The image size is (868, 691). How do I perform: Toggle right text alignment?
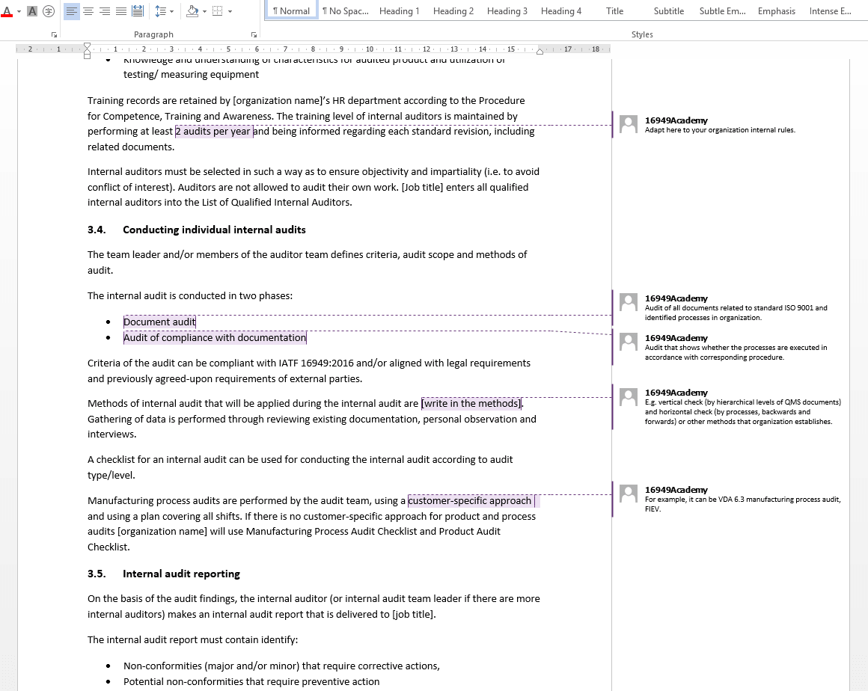[x=104, y=10]
